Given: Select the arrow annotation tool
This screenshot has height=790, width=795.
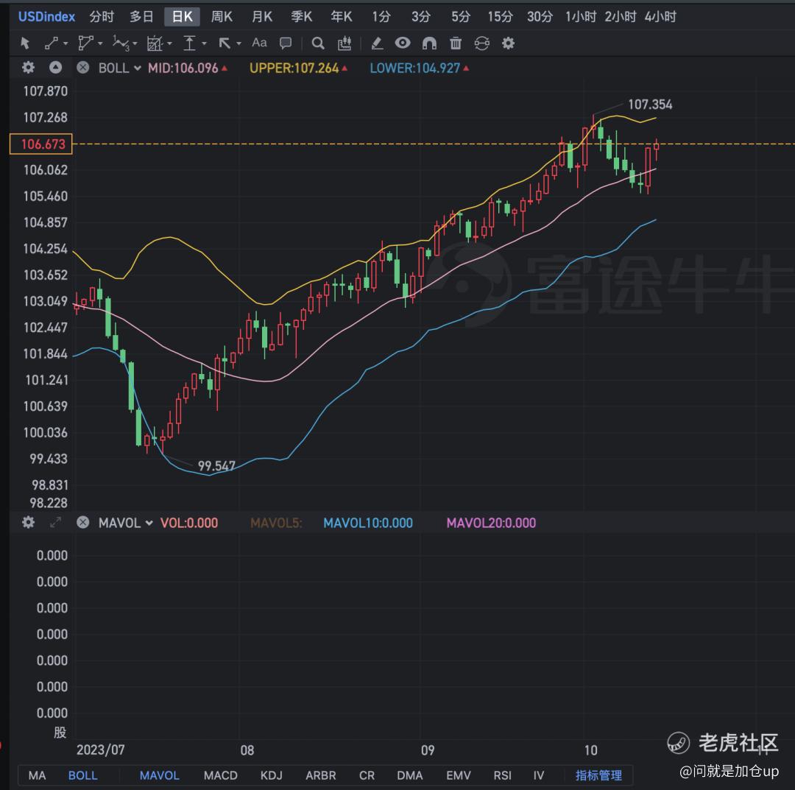Looking at the screenshot, I should (224, 43).
